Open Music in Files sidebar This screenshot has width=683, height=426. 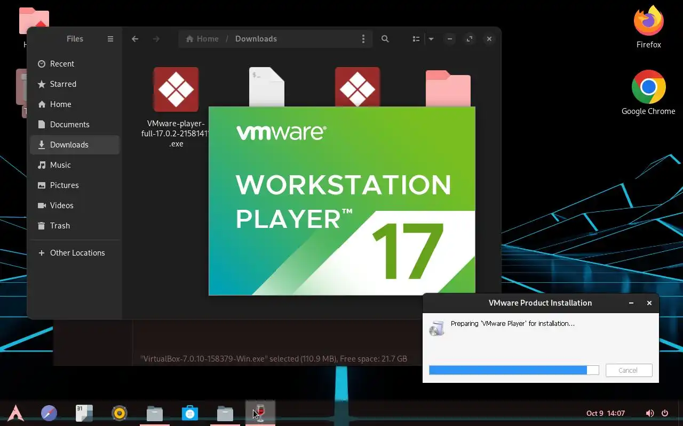click(75, 165)
